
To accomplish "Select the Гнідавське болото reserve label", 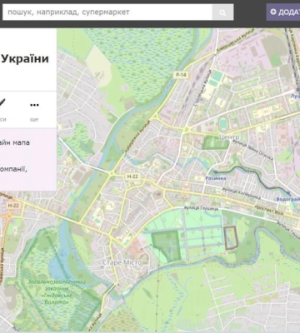I will pyautogui.click(x=57, y=292).
